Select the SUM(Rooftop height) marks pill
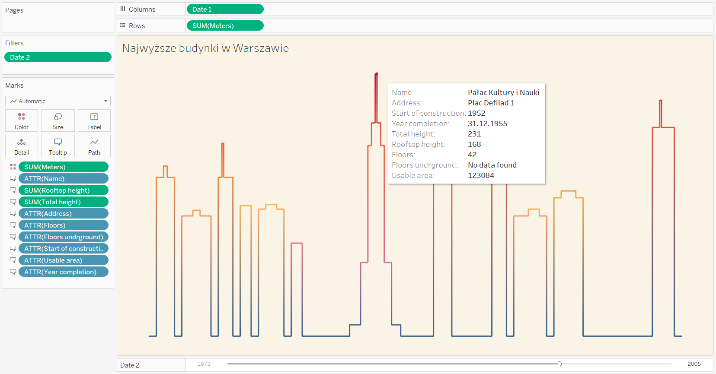 click(63, 190)
